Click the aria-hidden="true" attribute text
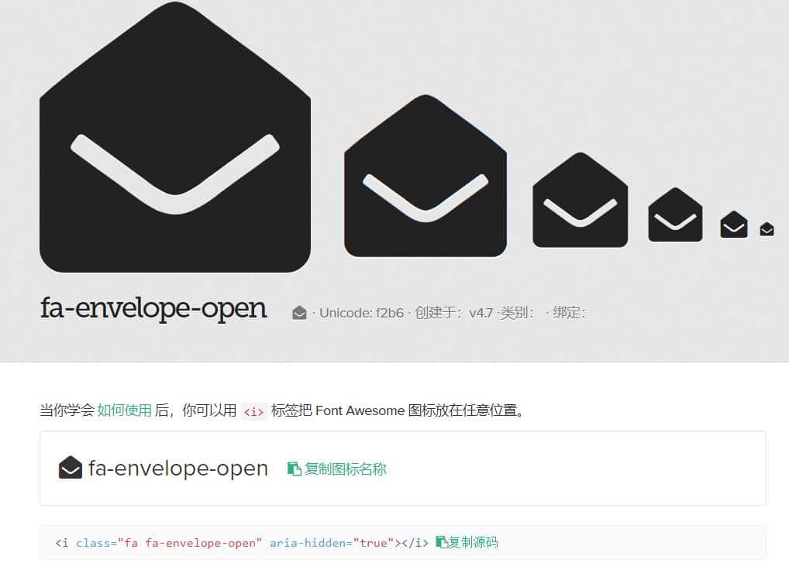Screen dimensions: 789x563 tap(332, 543)
